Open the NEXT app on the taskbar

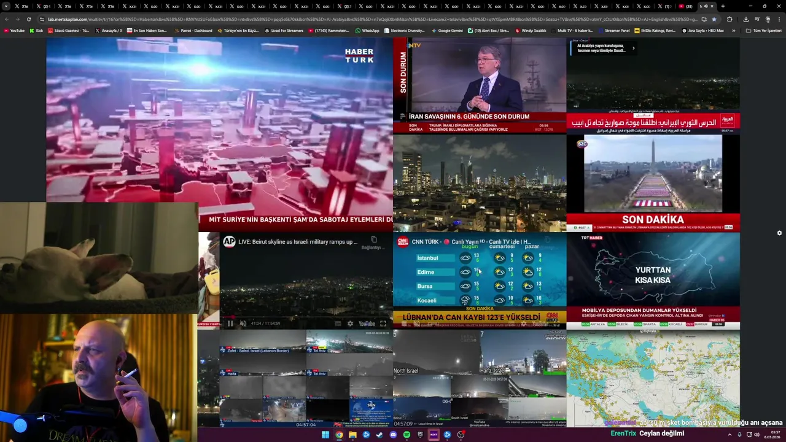(x=434, y=435)
